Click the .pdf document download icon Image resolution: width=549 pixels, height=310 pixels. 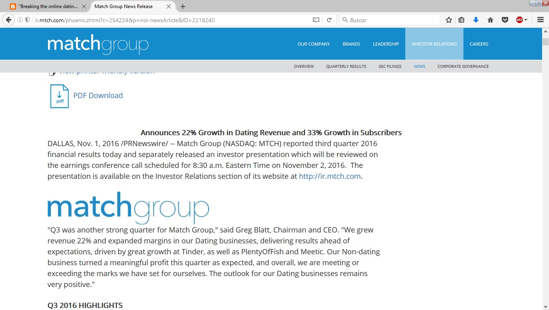click(59, 96)
